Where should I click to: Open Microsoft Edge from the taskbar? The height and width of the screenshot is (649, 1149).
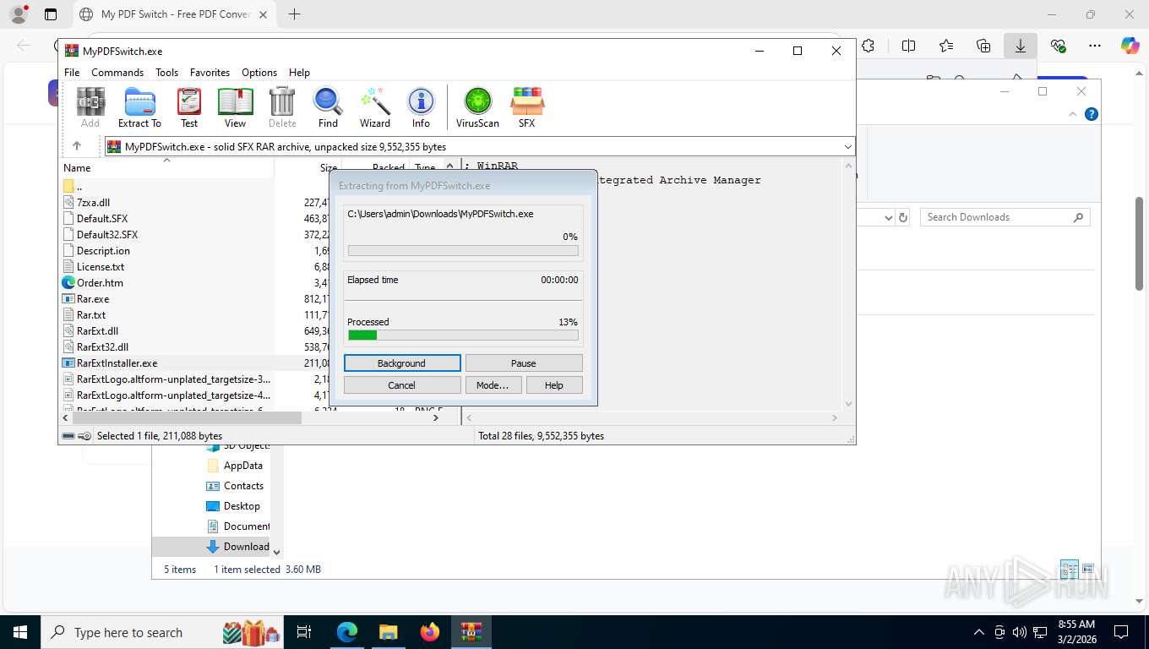coord(346,632)
